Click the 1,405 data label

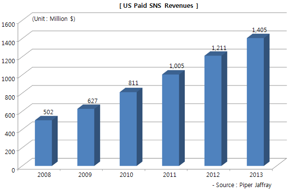(259, 30)
